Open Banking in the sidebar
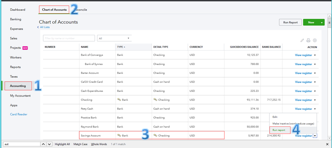 pyautogui.click(x=16, y=19)
